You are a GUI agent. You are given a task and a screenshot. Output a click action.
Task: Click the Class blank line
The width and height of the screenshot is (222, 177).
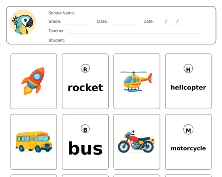(123, 24)
